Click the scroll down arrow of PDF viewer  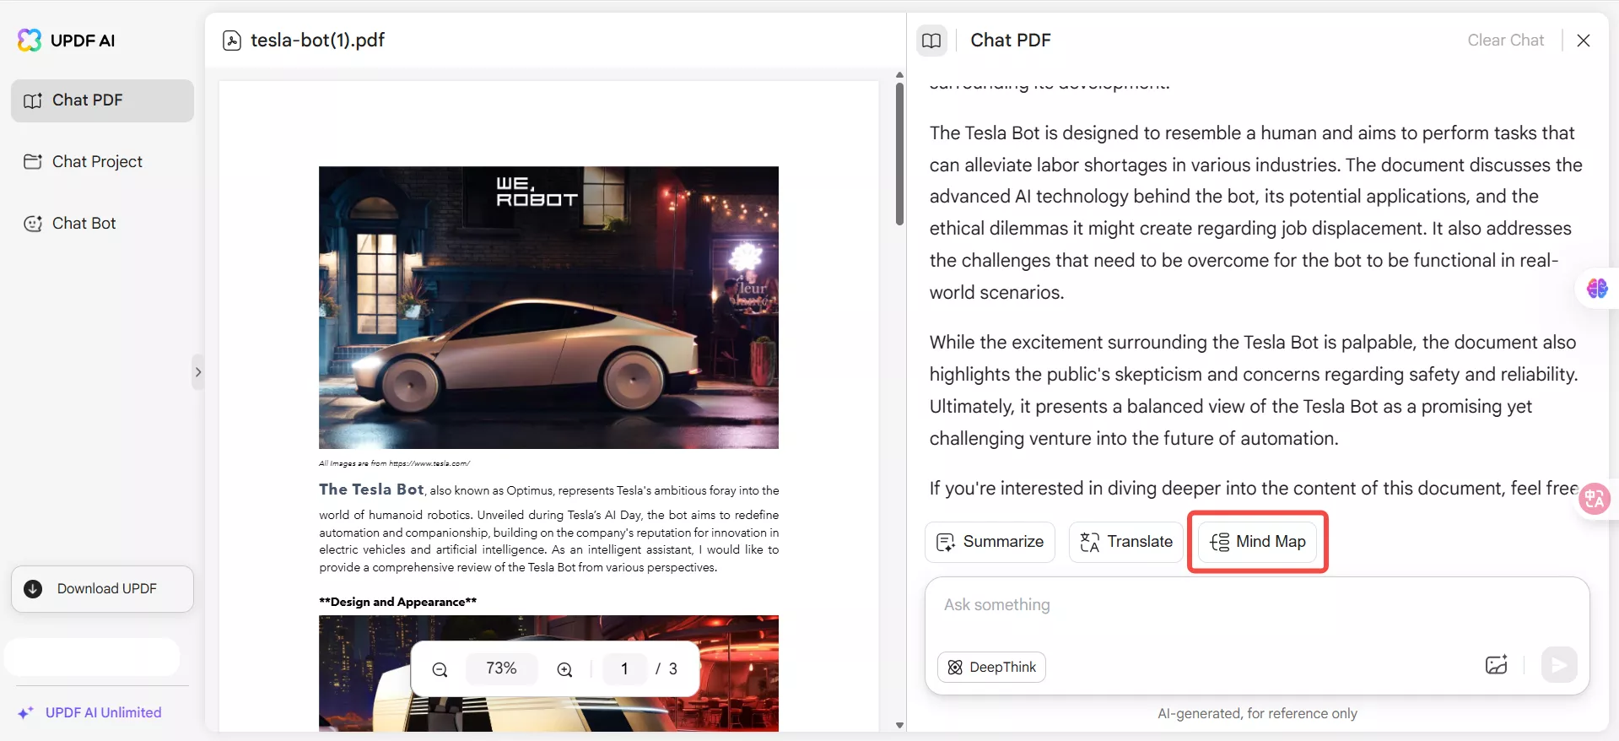899,725
